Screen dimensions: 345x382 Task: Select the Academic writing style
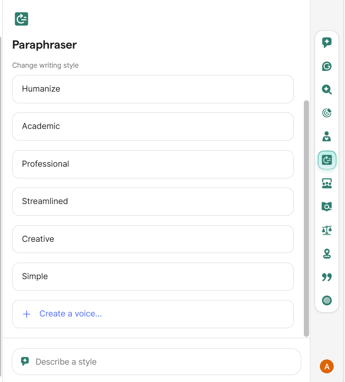[153, 126]
